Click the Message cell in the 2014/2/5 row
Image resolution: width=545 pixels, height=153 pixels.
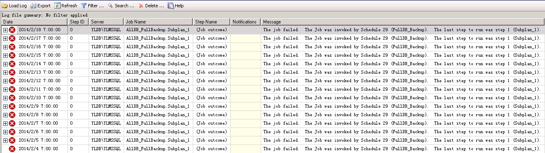point(403,140)
